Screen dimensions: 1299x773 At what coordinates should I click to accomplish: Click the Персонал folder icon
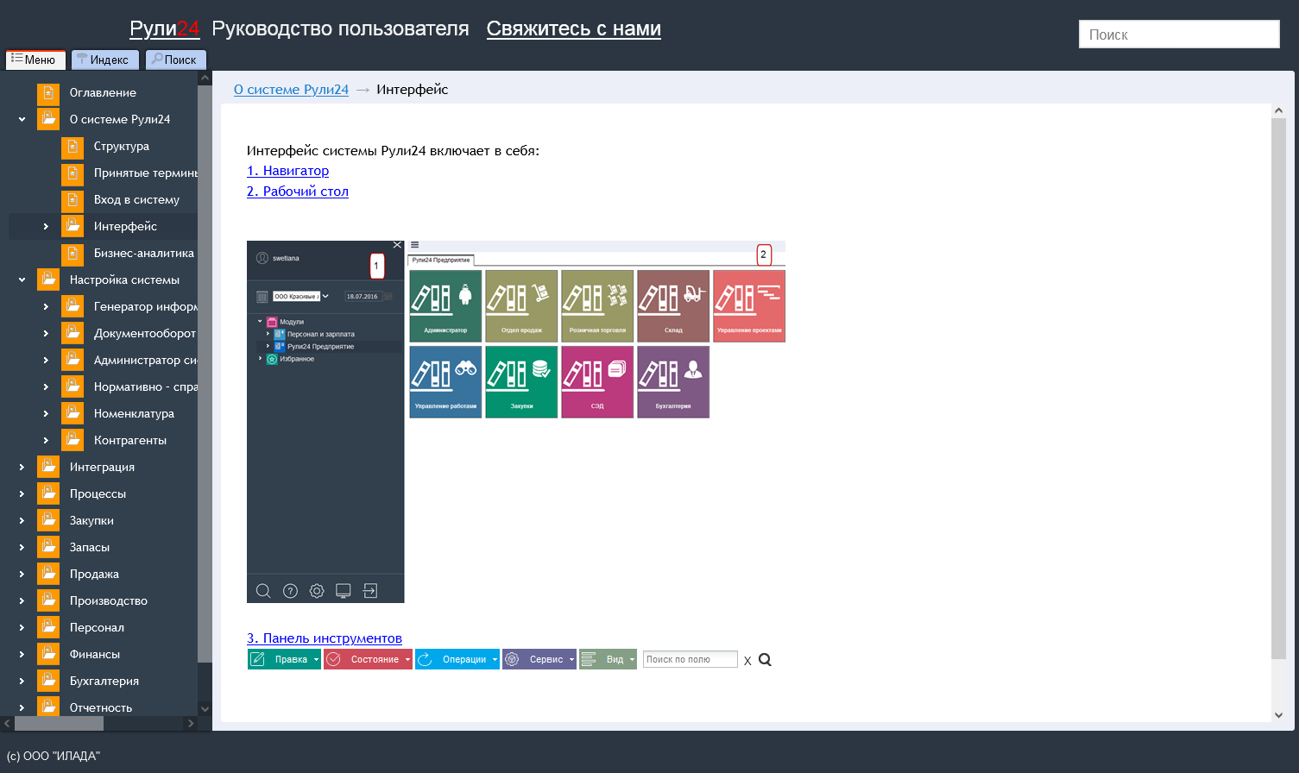click(48, 627)
